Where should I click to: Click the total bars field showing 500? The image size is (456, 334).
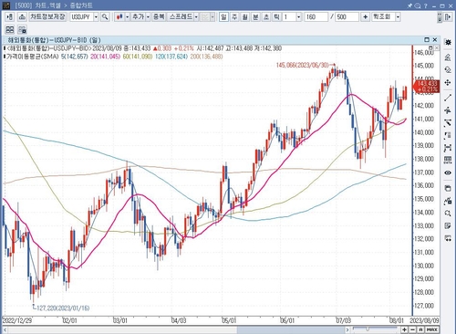(x=347, y=17)
